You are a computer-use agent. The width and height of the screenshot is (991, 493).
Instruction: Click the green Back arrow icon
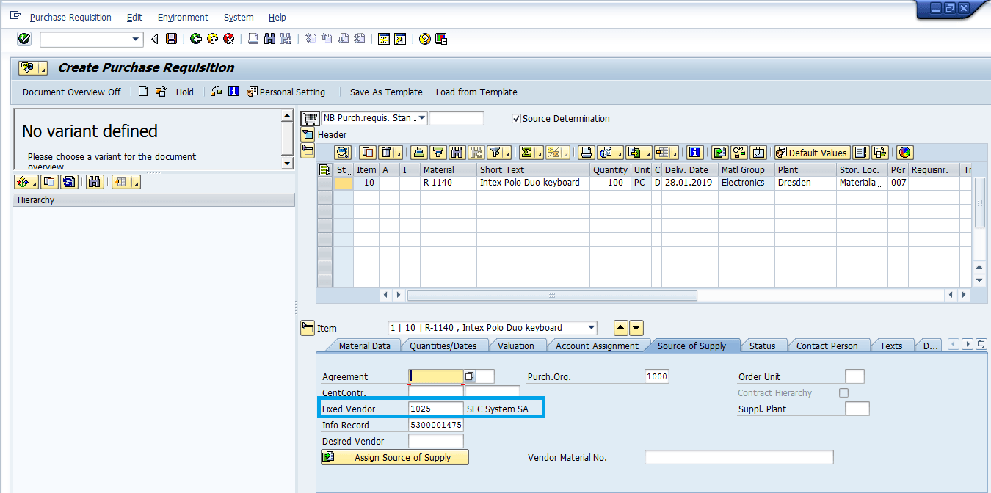pyautogui.click(x=195, y=39)
